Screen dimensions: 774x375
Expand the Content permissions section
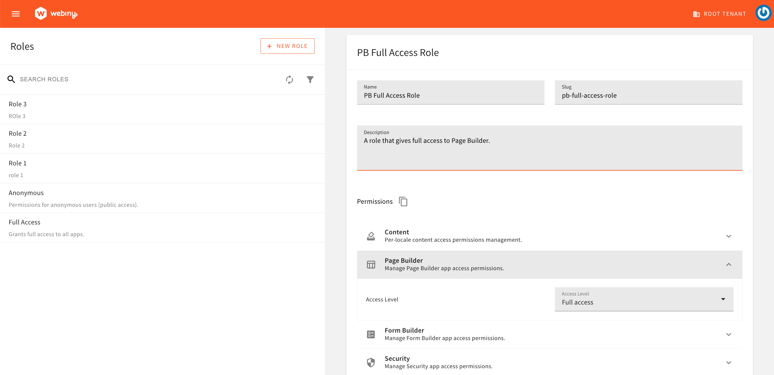coord(729,236)
